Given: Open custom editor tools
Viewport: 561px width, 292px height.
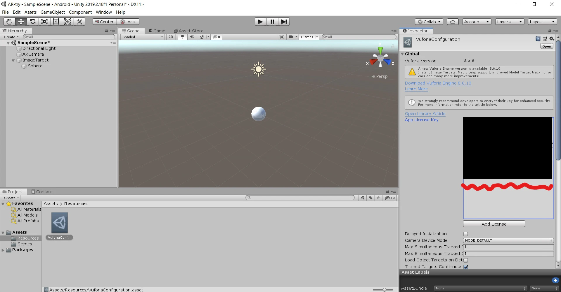Looking at the screenshot, I should [x=79, y=22].
